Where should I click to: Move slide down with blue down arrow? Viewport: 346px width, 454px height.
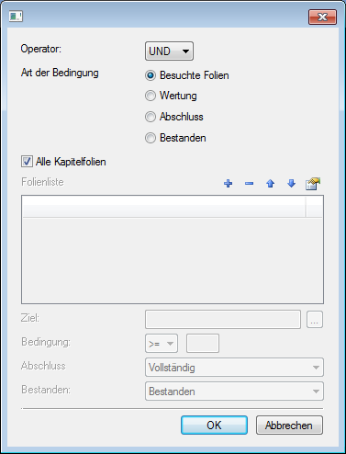(291, 184)
